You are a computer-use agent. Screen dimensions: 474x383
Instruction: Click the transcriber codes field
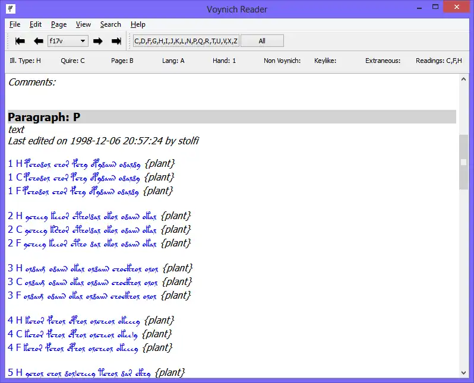pos(186,41)
